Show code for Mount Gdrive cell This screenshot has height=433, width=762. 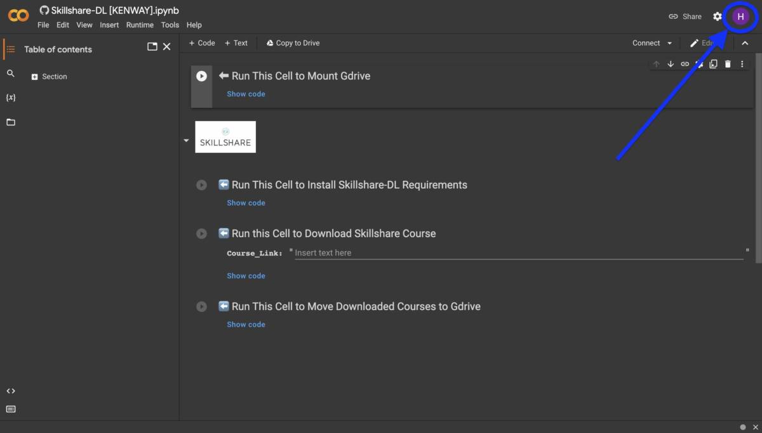246,94
